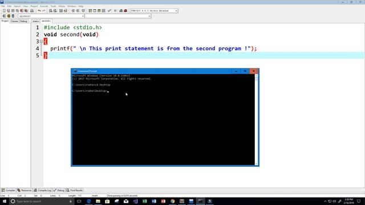365x205 pixels.
Task: Switch to the Project side panel tab
Action: click(5, 21)
